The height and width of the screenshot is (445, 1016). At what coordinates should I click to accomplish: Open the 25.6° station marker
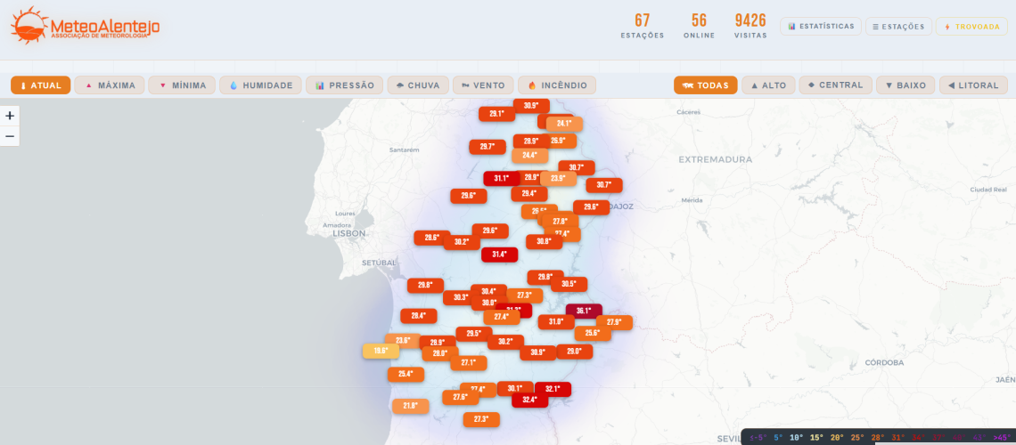pos(593,334)
